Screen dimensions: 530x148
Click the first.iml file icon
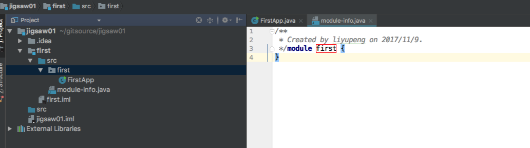tap(41, 99)
